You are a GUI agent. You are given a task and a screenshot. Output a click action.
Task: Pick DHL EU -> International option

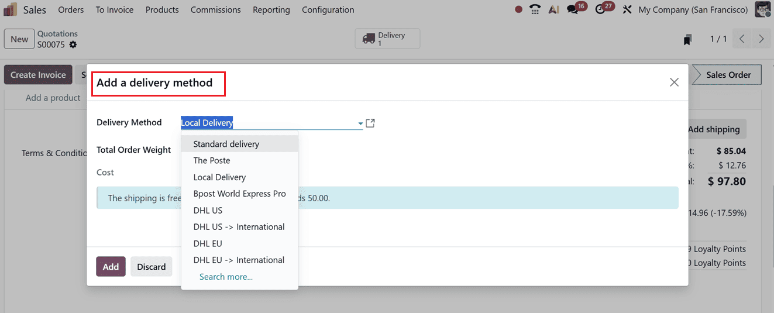tap(240, 260)
